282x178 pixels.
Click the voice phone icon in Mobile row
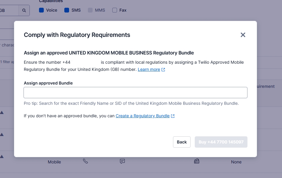(85, 161)
